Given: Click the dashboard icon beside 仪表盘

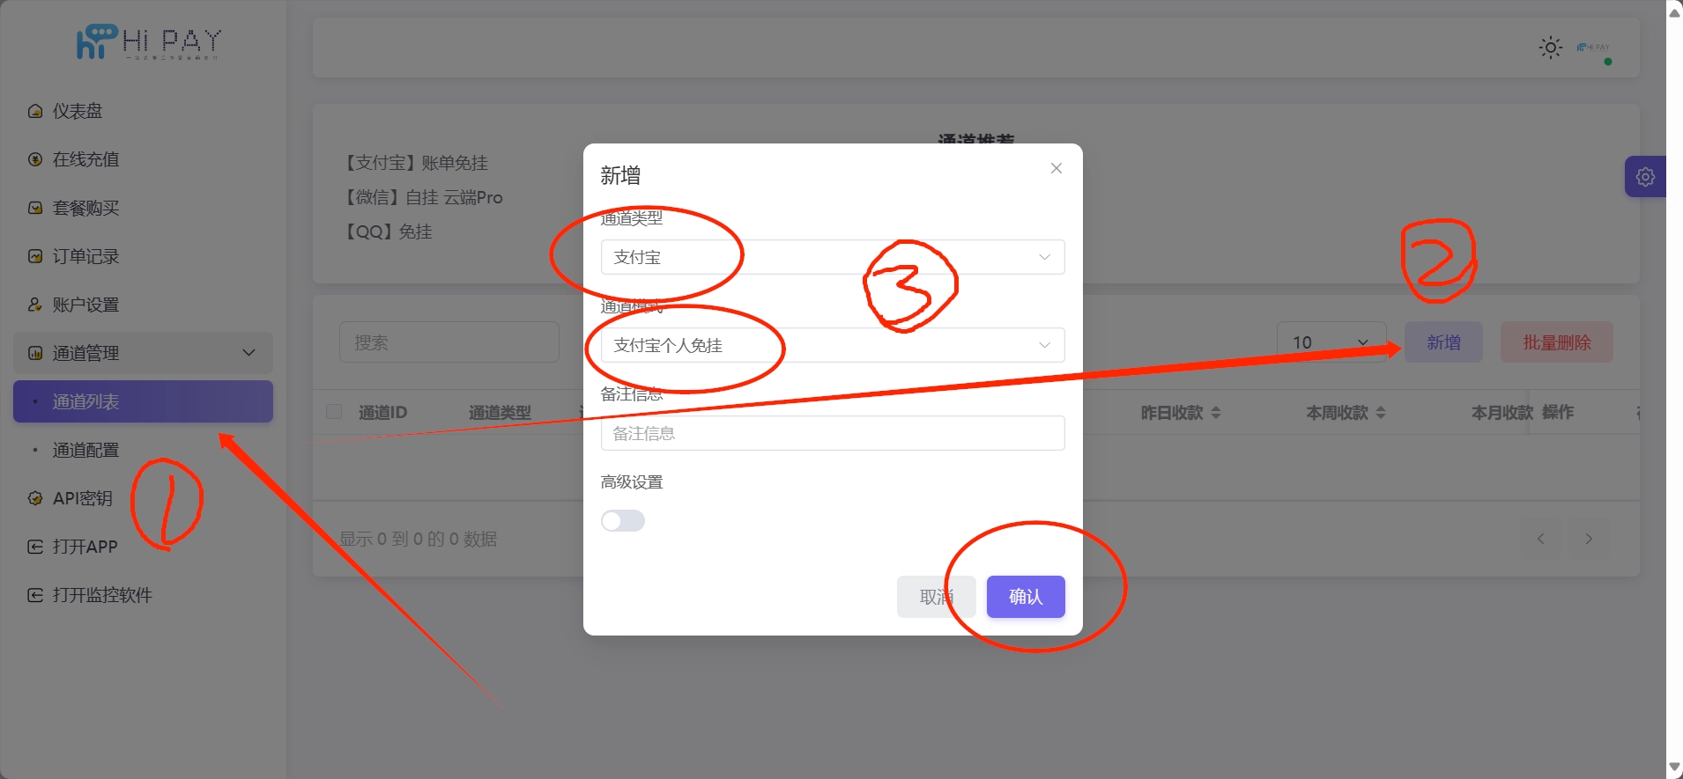Looking at the screenshot, I should (35, 111).
